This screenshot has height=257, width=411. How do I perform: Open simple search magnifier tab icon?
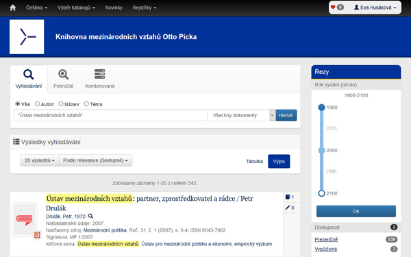(29, 75)
